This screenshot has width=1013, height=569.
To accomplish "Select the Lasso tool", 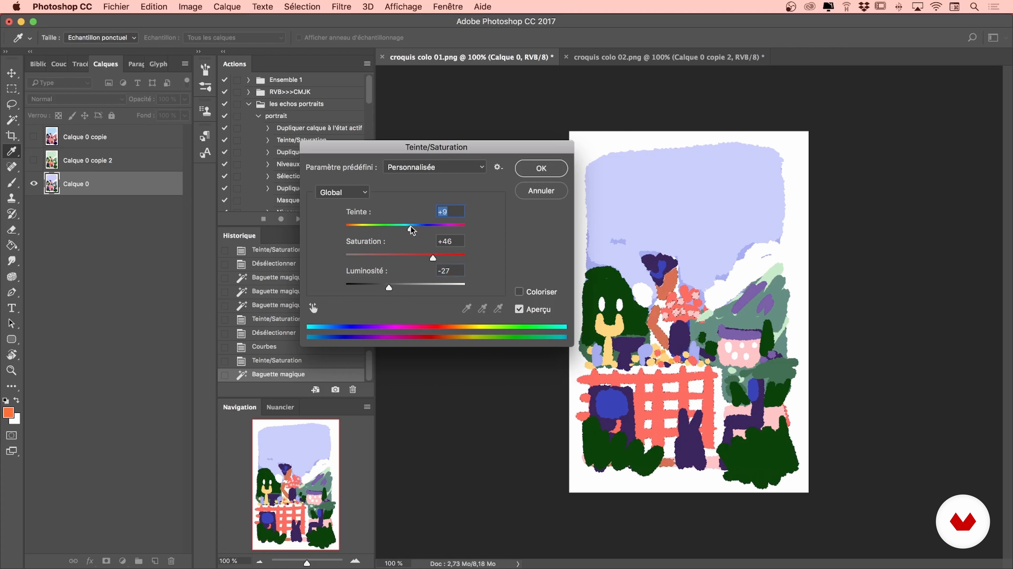I will (11, 105).
